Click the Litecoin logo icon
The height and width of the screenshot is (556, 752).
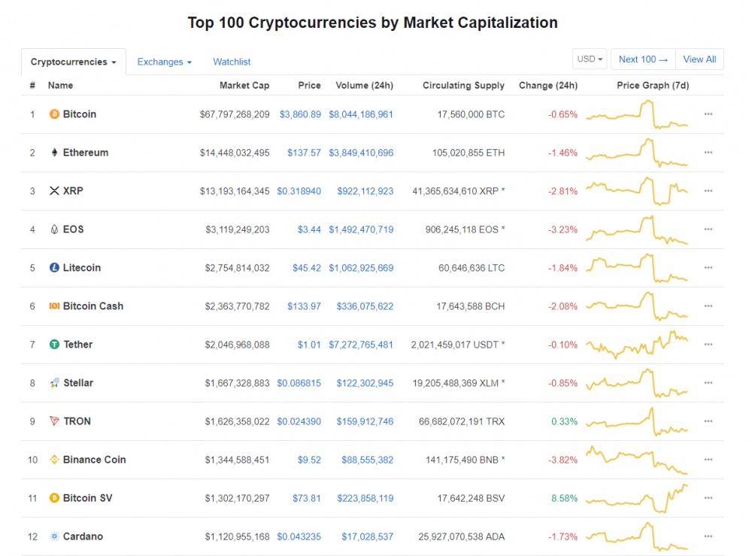point(54,268)
